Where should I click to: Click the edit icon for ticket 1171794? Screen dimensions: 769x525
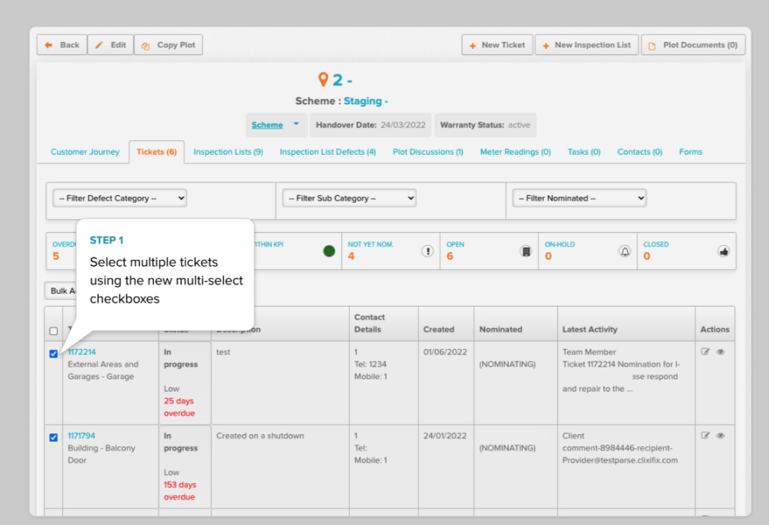(705, 436)
